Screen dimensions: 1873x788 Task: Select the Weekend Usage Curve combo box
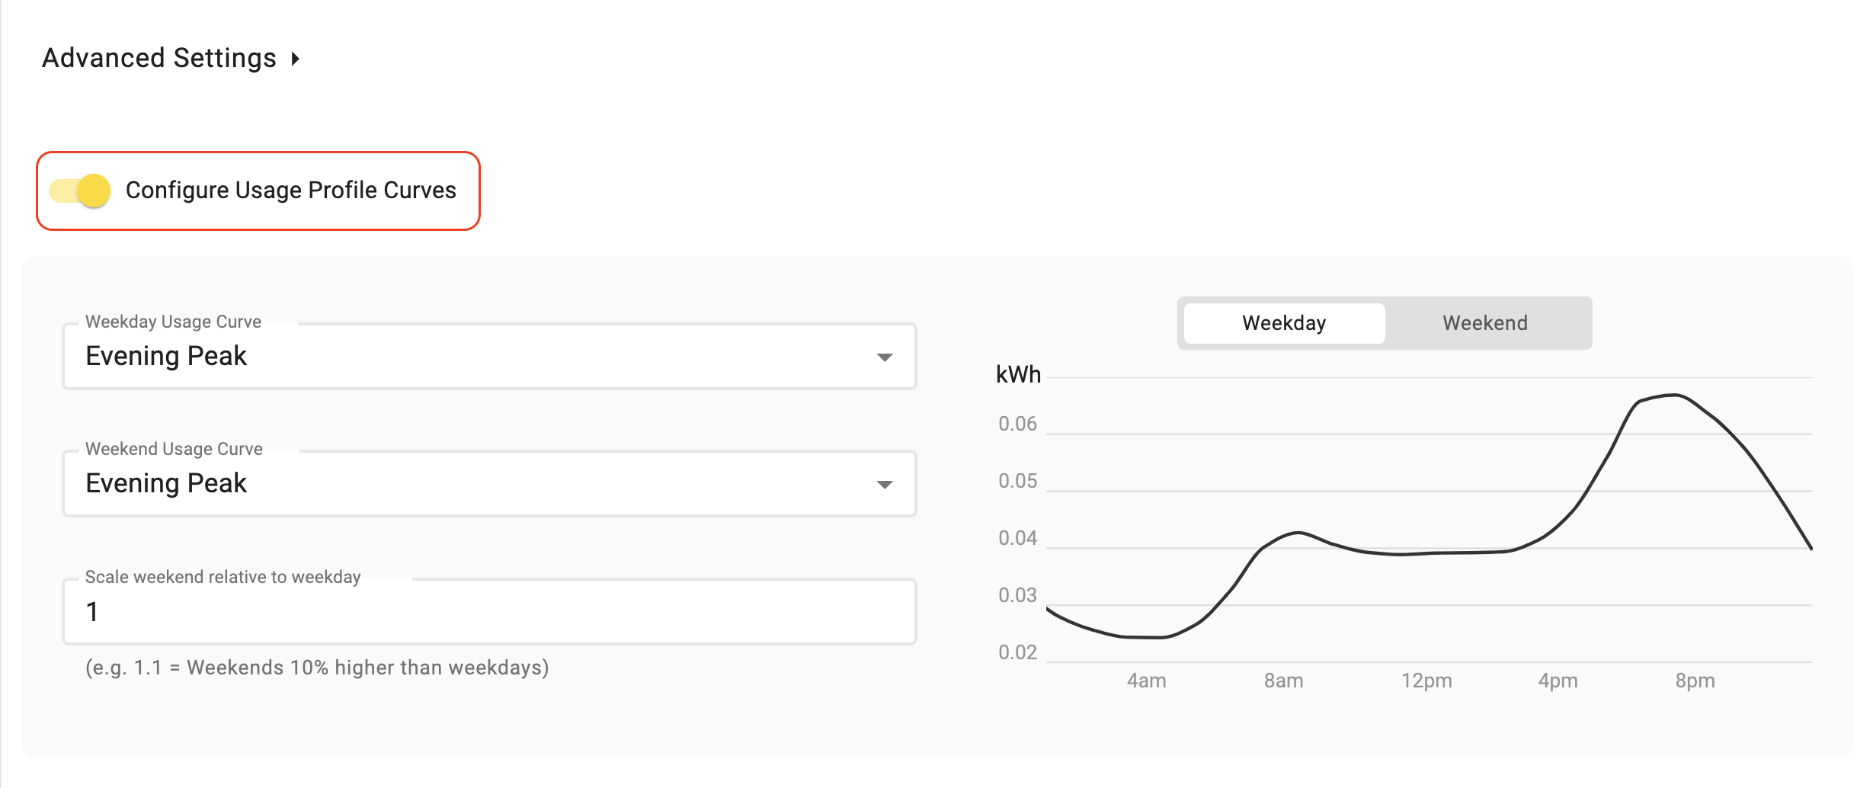[x=472, y=484]
